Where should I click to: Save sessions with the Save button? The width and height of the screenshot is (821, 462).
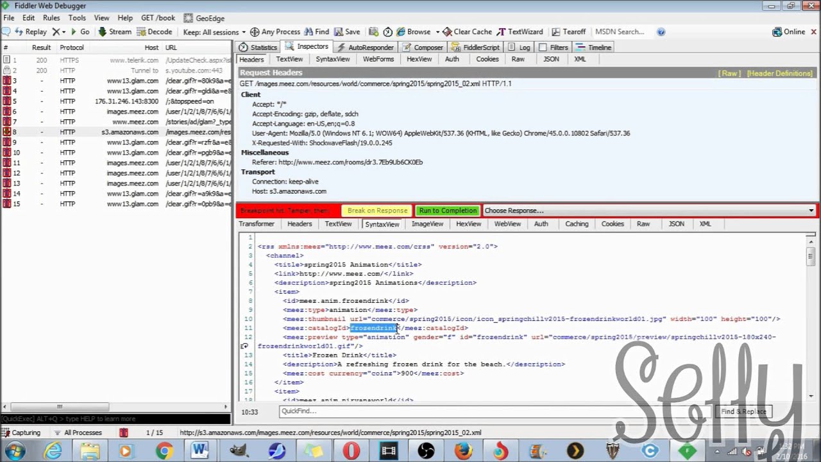(x=346, y=31)
